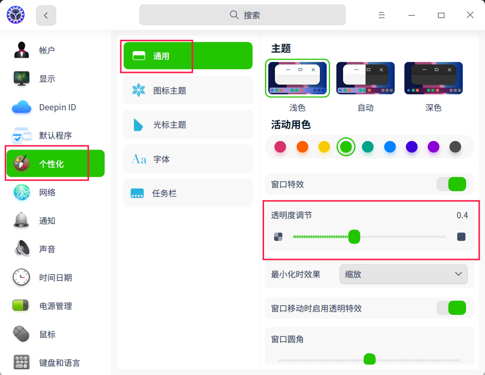The height and width of the screenshot is (375, 485).
Task: Open the Mouse (鼠标) icon
Action: tap(21, 334)
